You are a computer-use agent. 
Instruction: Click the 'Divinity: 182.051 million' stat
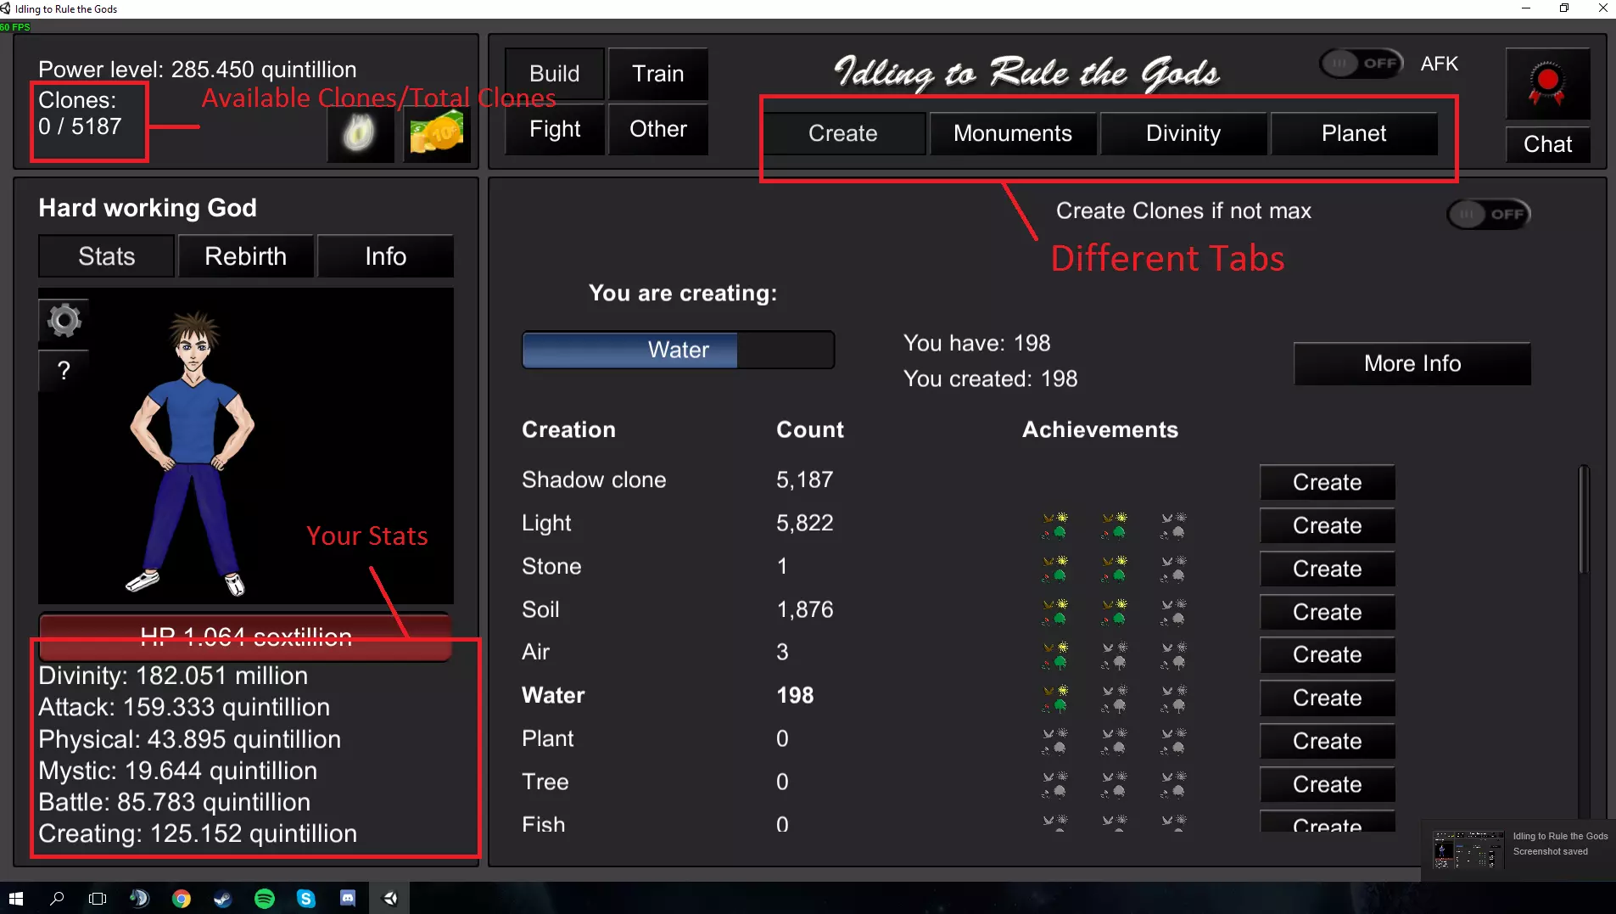(173, 676)
